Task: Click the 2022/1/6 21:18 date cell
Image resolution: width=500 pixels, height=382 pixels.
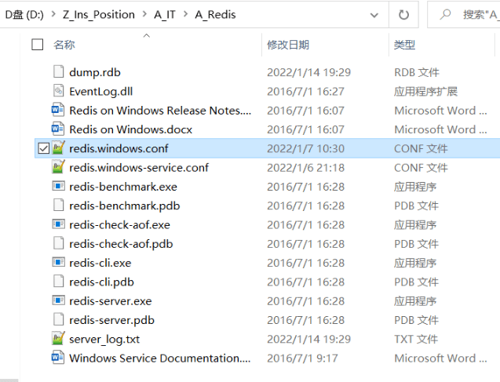Action: [x=306, y=168]
